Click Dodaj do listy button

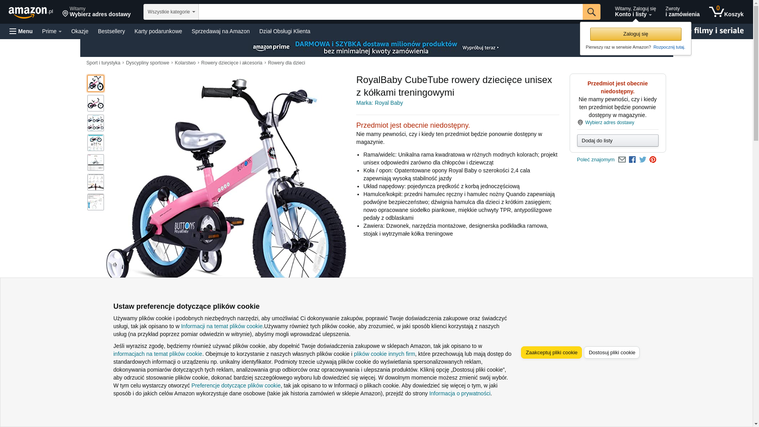pyautogui.click(x=617, y=141)
